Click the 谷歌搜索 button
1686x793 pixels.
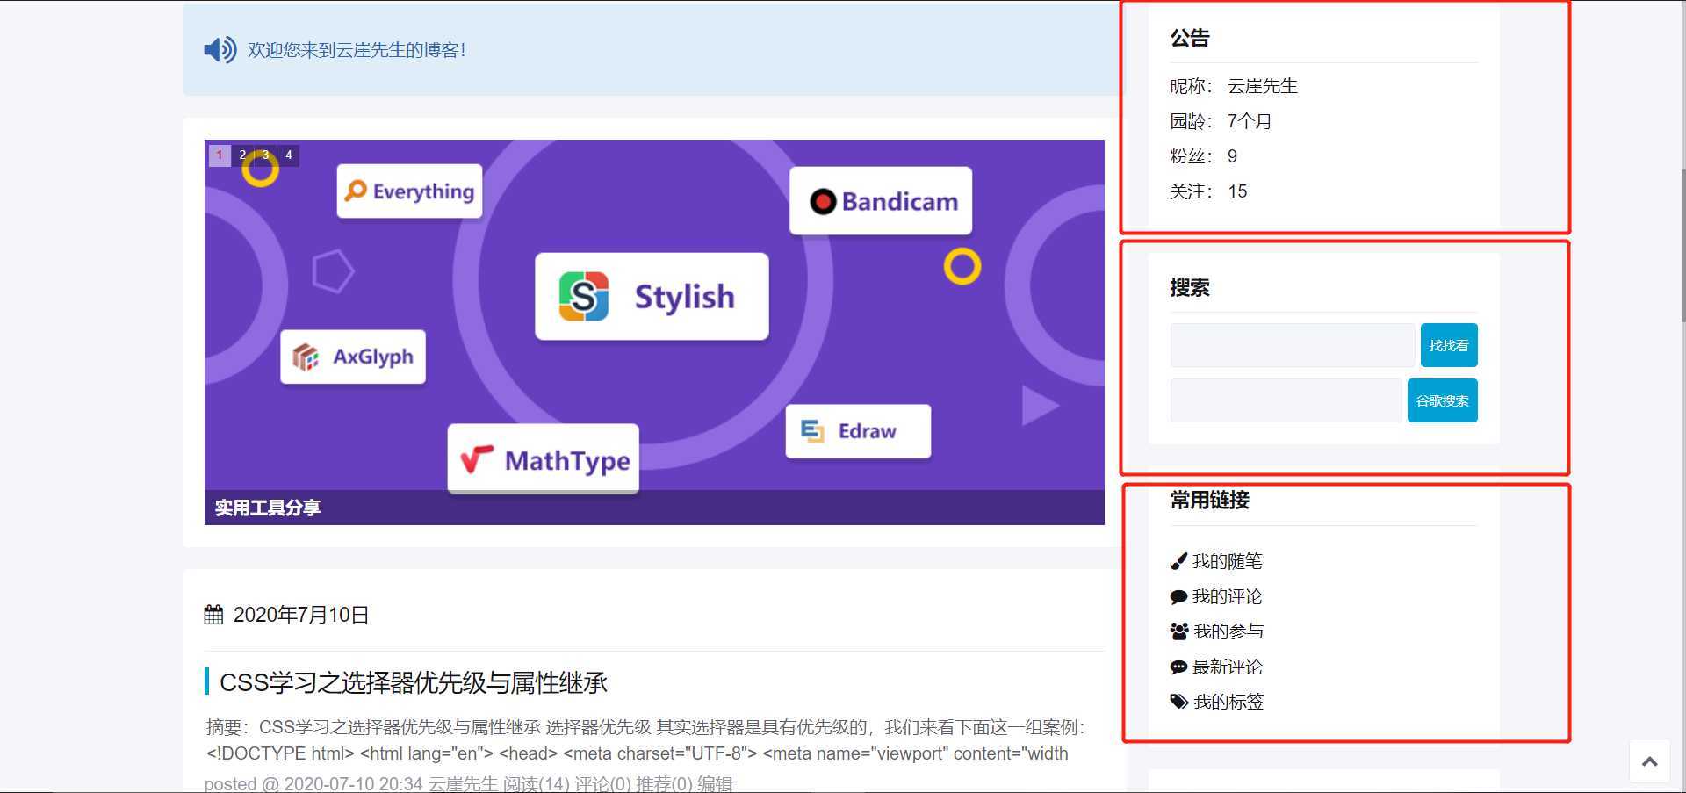[1443, 400]
